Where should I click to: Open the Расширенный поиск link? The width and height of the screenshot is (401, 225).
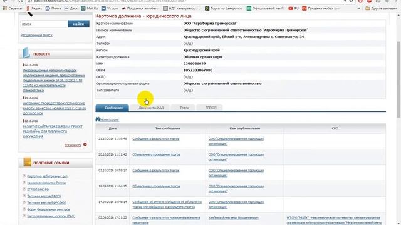coord(36,35)
